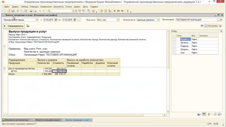Screen dimensions: 226x127
Task: Click the icon right of Сформировать button
Action: 28,26
